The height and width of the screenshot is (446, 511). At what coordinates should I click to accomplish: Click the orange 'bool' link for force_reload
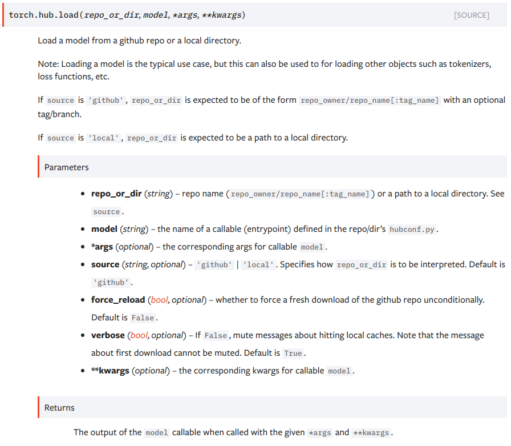tap(159, 300)
